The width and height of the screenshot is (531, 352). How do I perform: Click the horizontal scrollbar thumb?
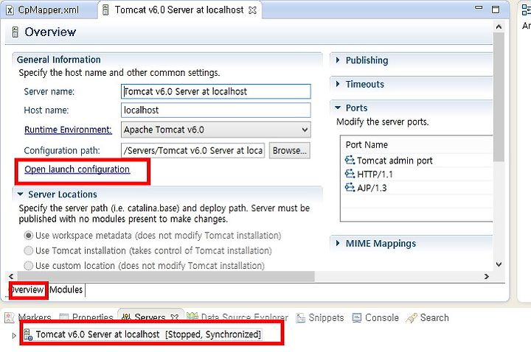click(x=166, y=276)
